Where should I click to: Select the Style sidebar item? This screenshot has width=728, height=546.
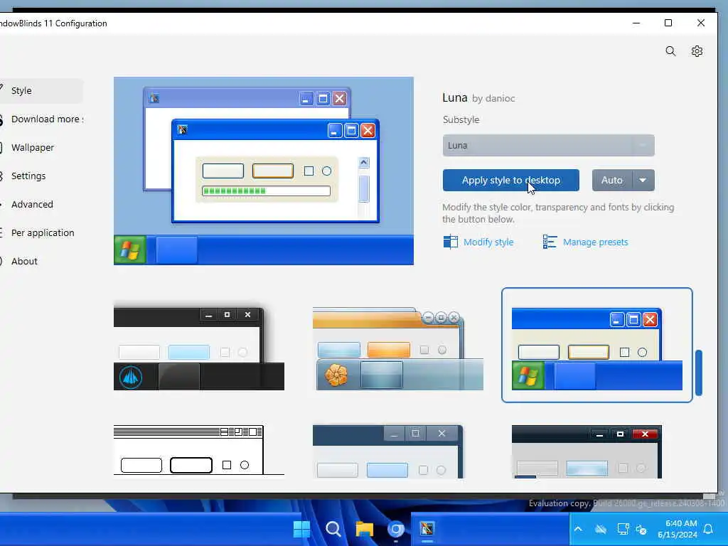click(41, 90)
